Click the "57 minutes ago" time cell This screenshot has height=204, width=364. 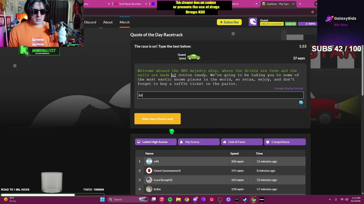point(267,189)
